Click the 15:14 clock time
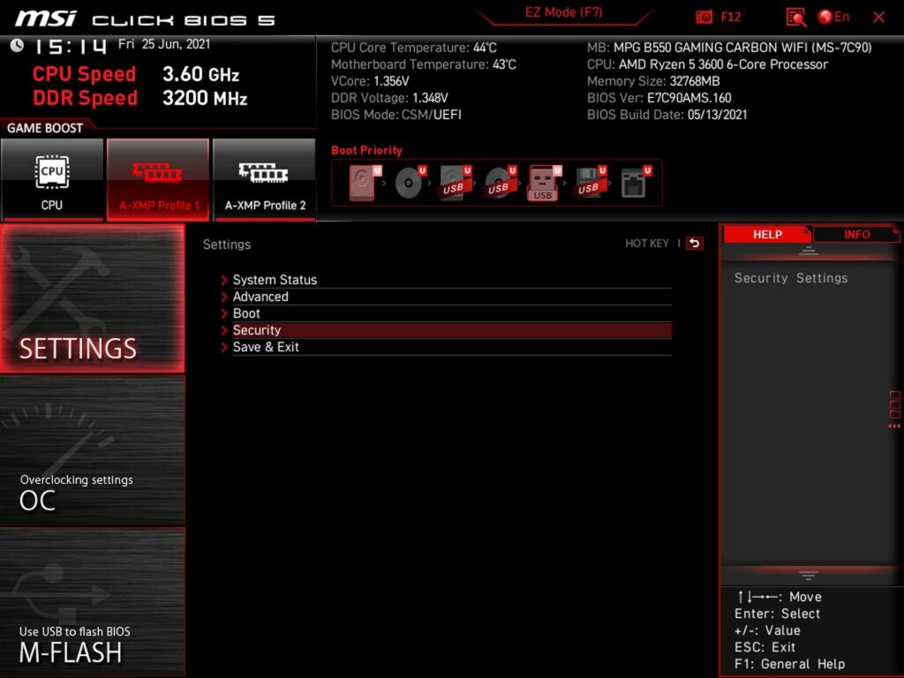Screen dimensions: 904x678 tap(71, 46)
